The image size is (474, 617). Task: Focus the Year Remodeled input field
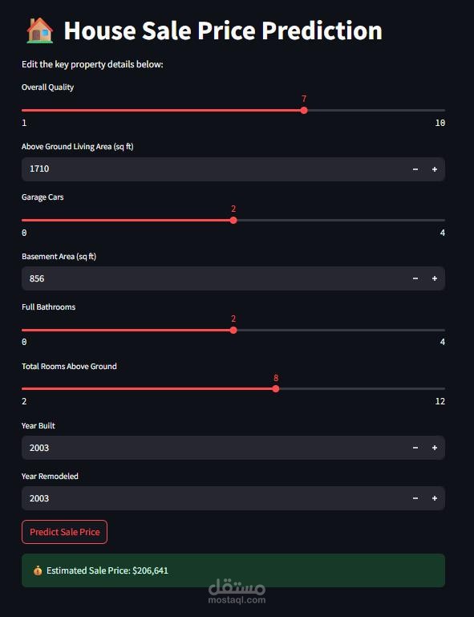click(x=213, y=498)
